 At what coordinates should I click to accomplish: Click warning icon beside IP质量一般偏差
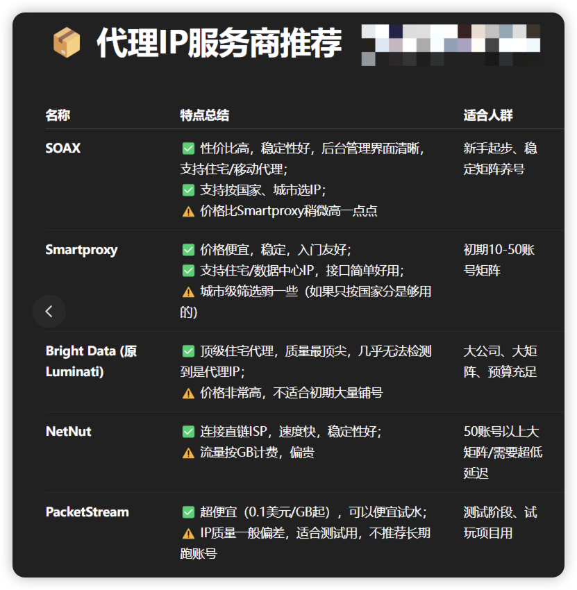188,534
